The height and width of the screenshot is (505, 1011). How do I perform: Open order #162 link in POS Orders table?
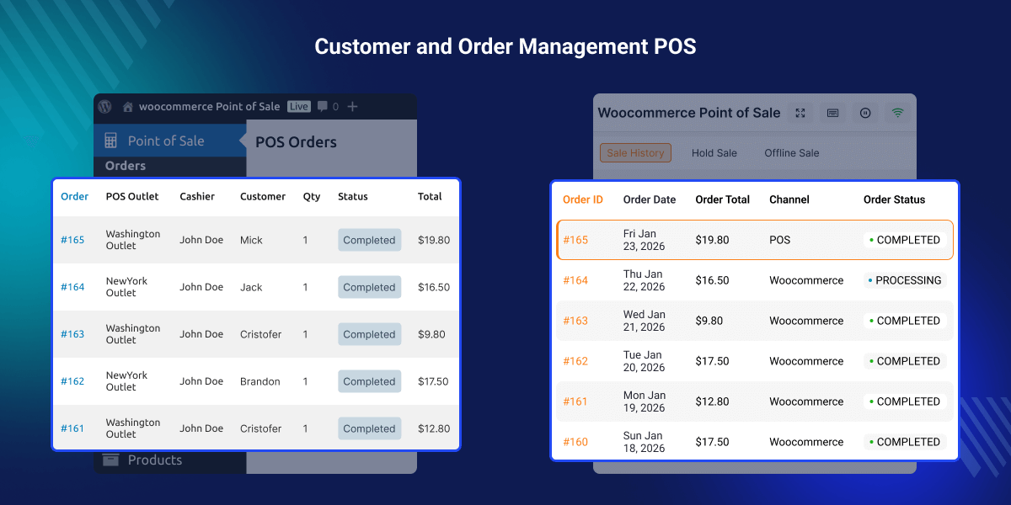pos(72,381)
